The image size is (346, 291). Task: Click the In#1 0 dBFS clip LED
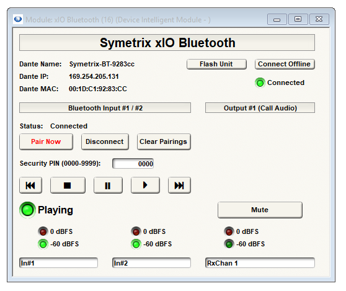click(43, 231)
